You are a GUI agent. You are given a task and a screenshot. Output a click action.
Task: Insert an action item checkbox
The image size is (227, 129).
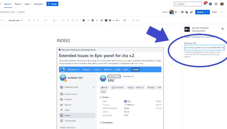(83, 20)
